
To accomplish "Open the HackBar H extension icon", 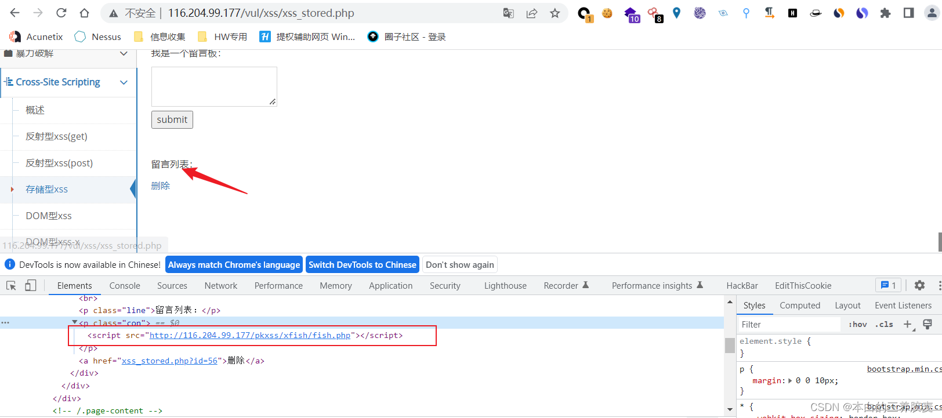I will pos(792,13).
